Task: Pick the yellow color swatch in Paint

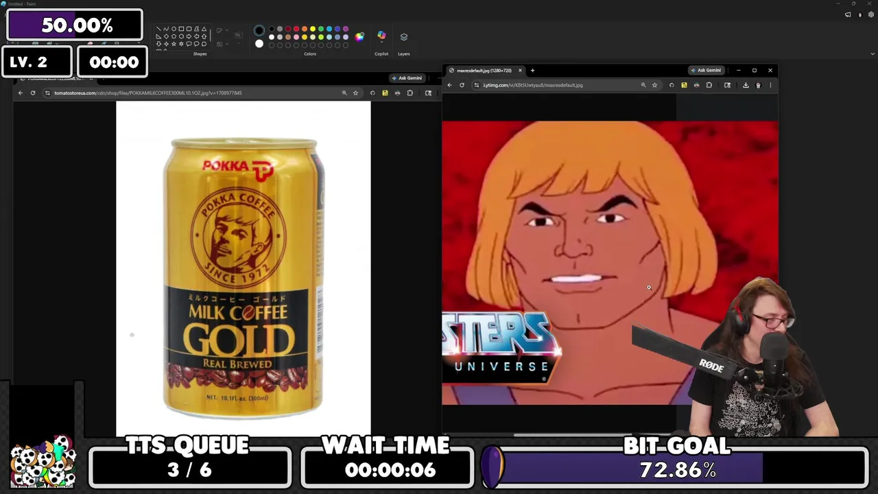Action: pyautogui.click(x=313, y=29)
